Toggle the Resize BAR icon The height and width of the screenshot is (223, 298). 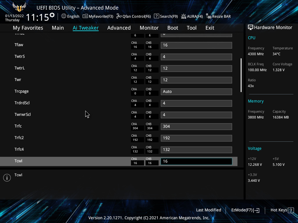209,16
